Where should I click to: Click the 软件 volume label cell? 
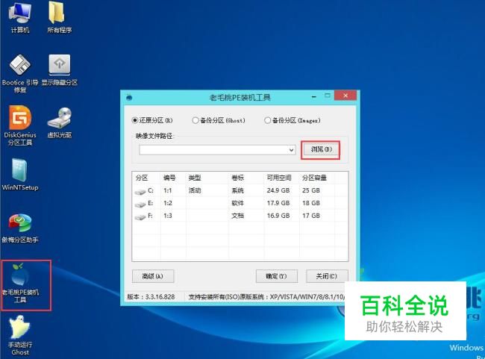(237, 203)
